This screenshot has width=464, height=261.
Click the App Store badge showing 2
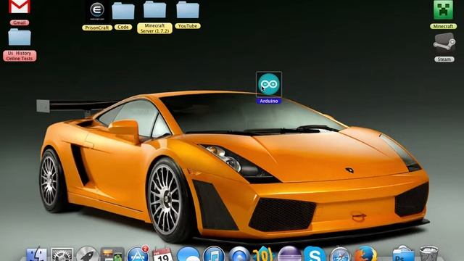145,249
